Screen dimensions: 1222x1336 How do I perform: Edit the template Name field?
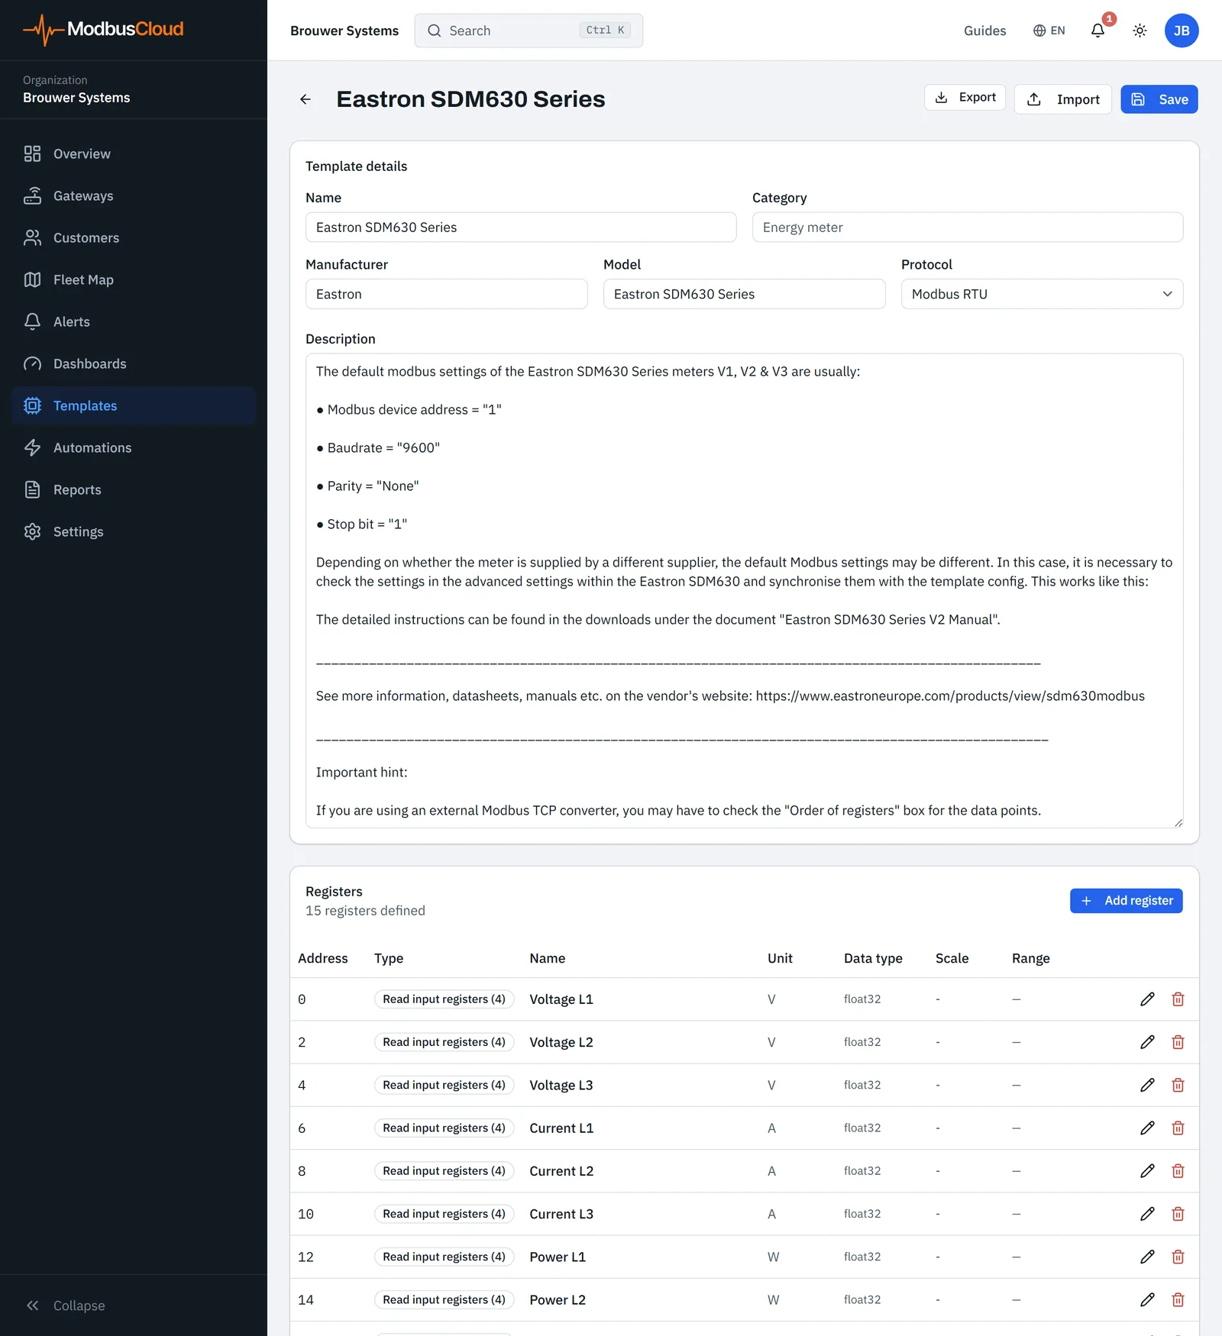(x=521, y=228)
